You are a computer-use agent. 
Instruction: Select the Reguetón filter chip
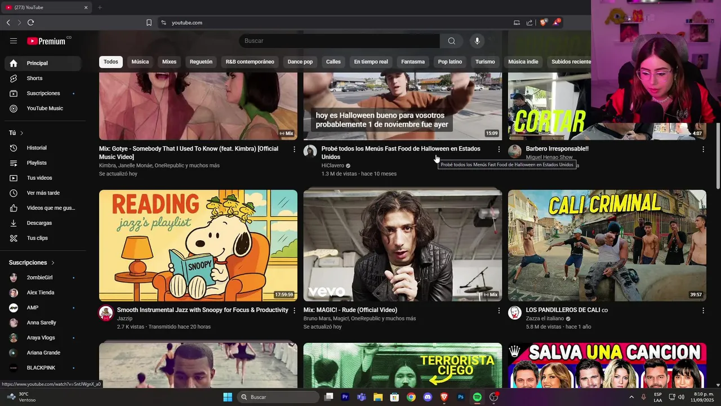pos(201,62)
